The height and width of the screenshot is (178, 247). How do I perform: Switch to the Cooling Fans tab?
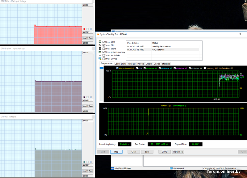coord(120,64)
